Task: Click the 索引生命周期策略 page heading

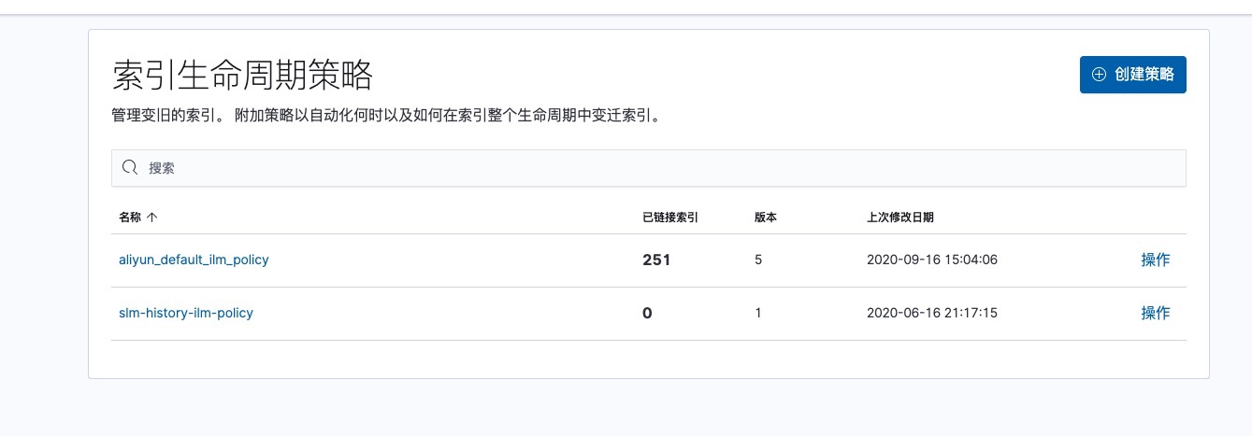Action: tap(243, 75)
